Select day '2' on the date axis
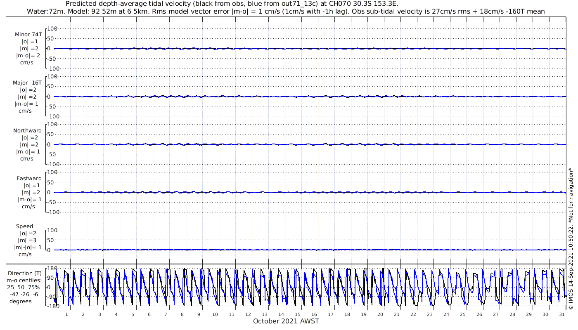This screenshot has width=578, height=330. tap(83, 314)
